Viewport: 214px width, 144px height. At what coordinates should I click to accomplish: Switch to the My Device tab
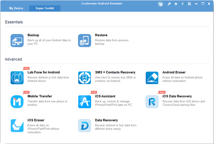tap(16, 8)
